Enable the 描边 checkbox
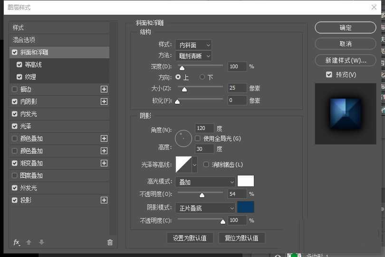The image size is (385, 257). (15, 89)
